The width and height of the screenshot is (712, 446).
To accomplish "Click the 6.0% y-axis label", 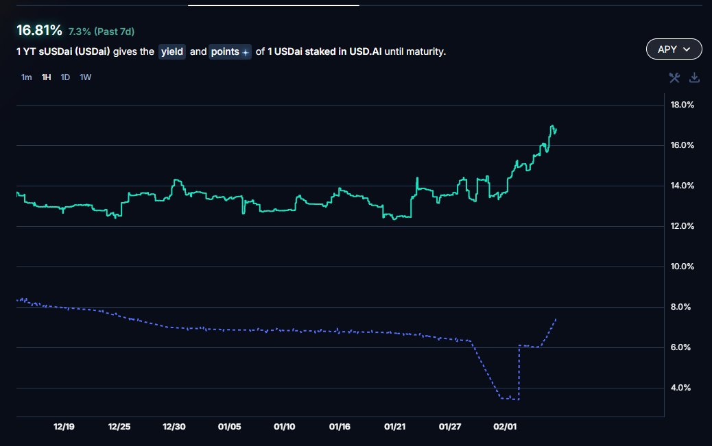I will (x=680, y=347).
